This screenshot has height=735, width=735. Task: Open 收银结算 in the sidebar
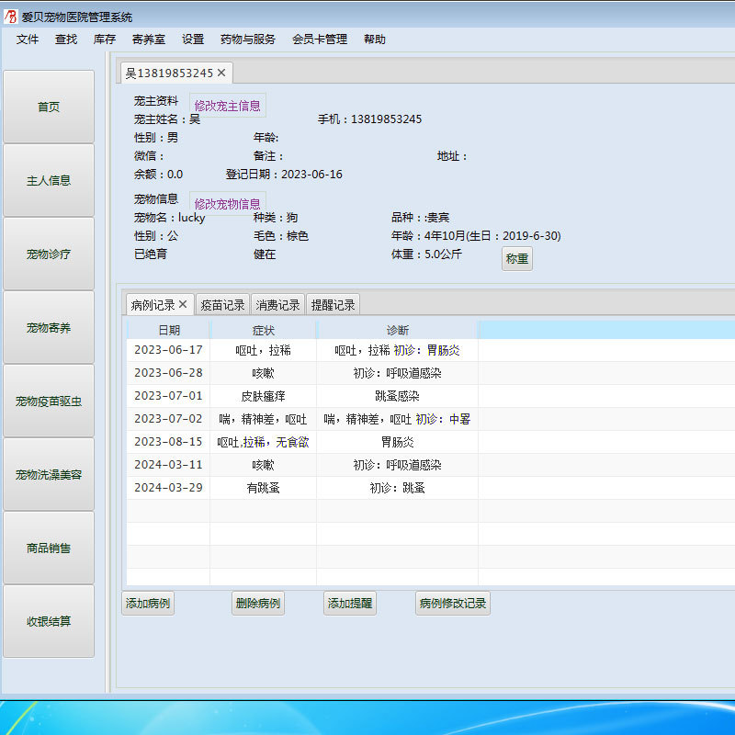click(x=49, y=622)
